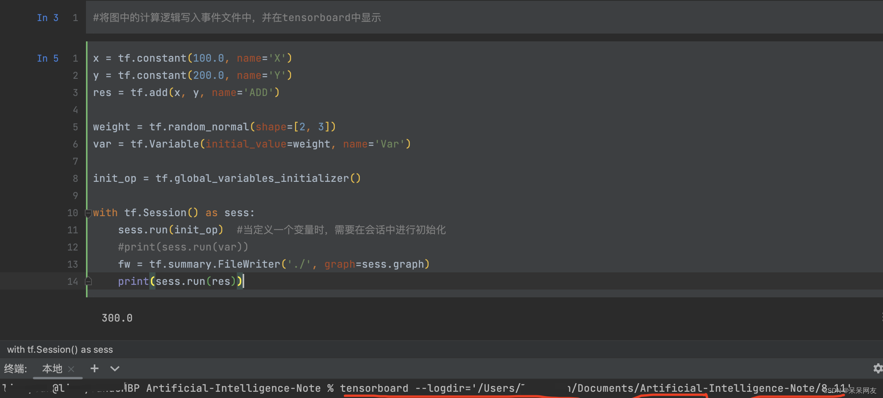Close the 本地 terminal tab
Image resolution: width=883 pixels, height=398 pixels.
point(71,369)
